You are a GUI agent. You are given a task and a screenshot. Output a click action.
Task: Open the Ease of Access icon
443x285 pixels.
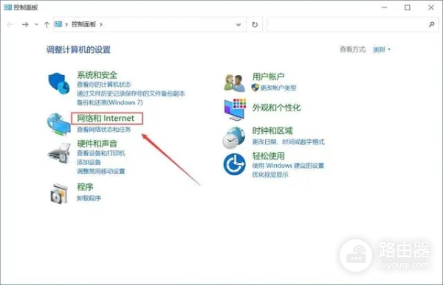[x=234, y=164]
